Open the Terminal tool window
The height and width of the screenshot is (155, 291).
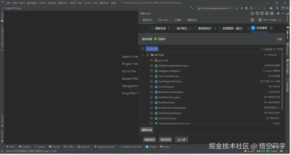coord(54,147)
